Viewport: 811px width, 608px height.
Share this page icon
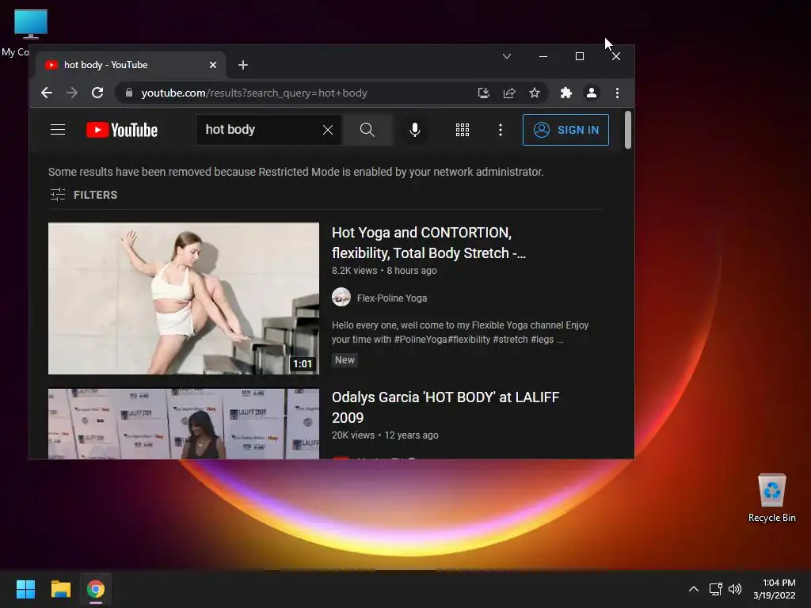[x=509, y=93]
